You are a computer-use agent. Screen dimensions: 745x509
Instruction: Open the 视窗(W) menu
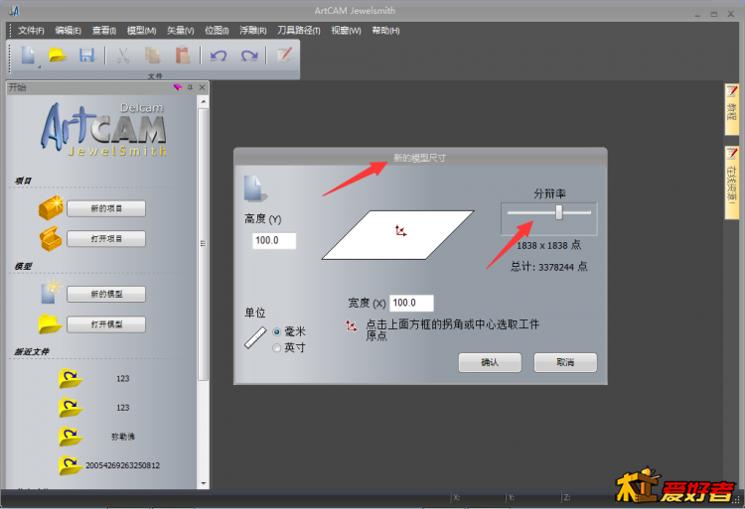tap(346, 31)
